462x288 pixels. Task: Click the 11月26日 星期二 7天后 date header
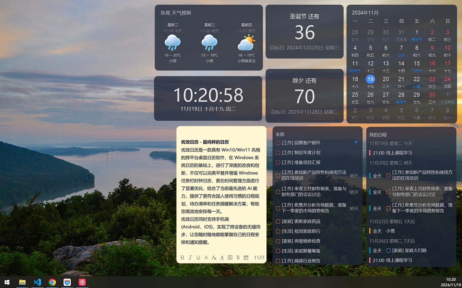(392, 241)
